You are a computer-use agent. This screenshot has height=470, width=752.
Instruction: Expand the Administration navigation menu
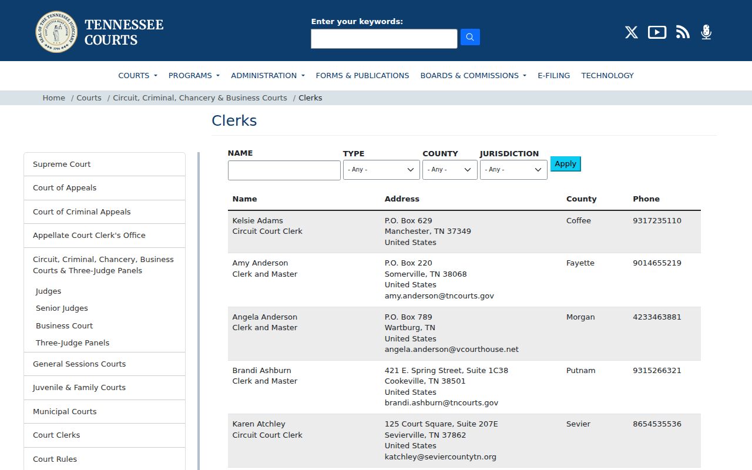(x=268, y=75)
